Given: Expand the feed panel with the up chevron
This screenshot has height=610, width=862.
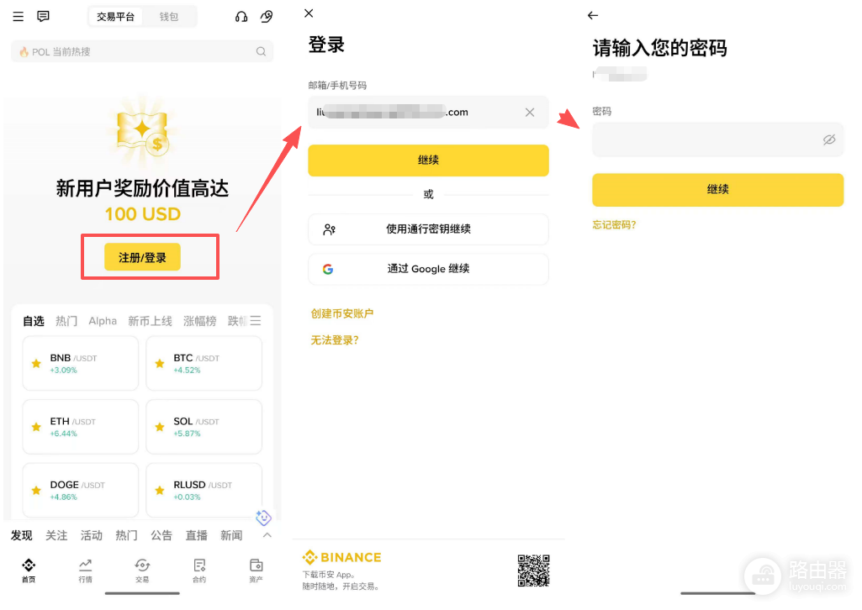Looking at the screenshot, I should (267, 535).
